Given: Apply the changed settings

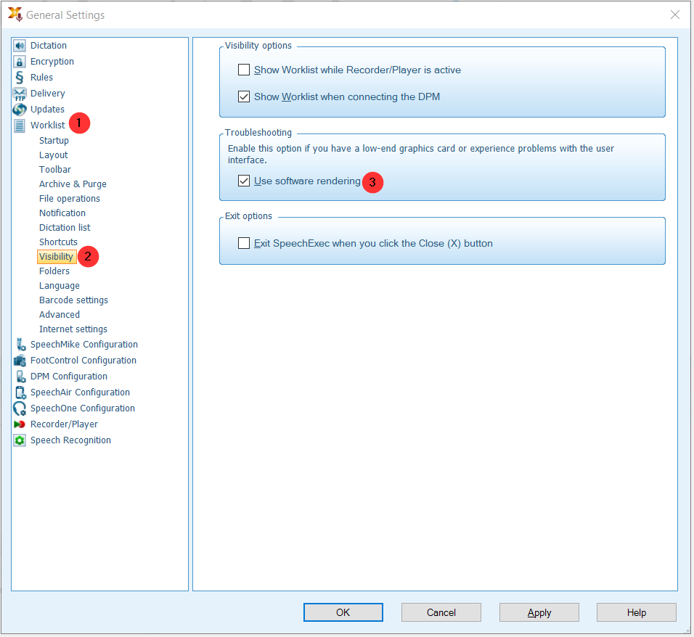Looking at the screenshot, I should (x=539, y=612).
